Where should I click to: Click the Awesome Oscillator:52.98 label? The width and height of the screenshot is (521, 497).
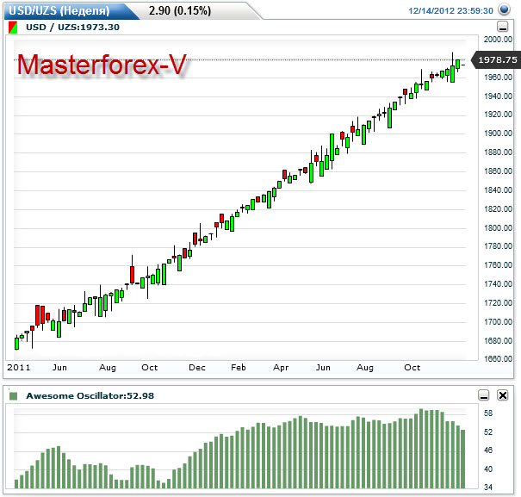(90, 396)
